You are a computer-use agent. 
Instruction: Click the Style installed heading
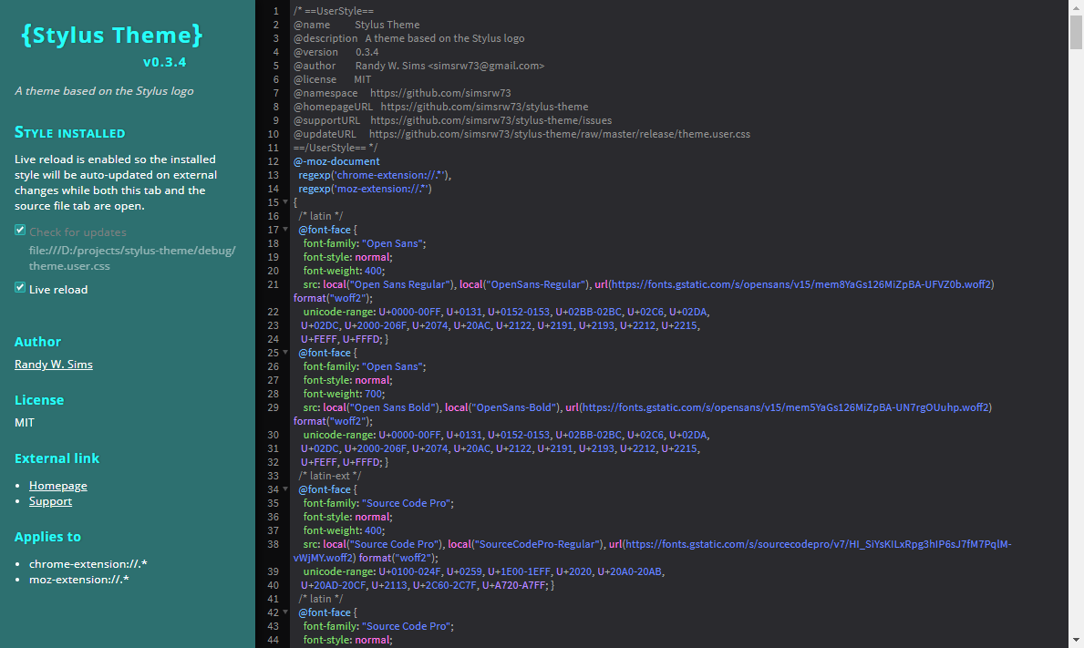pos(70,133)
